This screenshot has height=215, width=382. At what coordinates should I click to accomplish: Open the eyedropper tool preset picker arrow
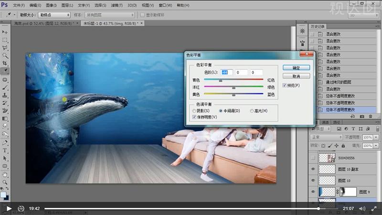click(x=14, y=15)
